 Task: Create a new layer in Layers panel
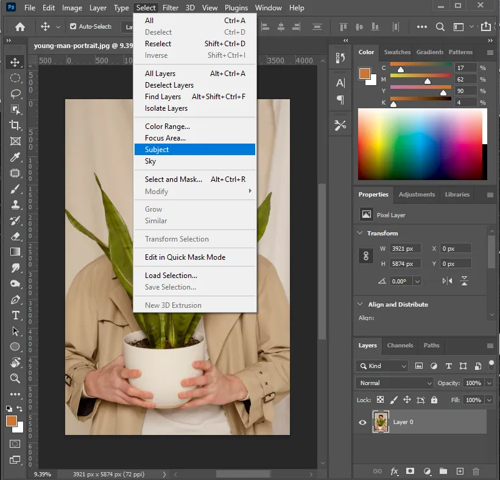(460, 471)
